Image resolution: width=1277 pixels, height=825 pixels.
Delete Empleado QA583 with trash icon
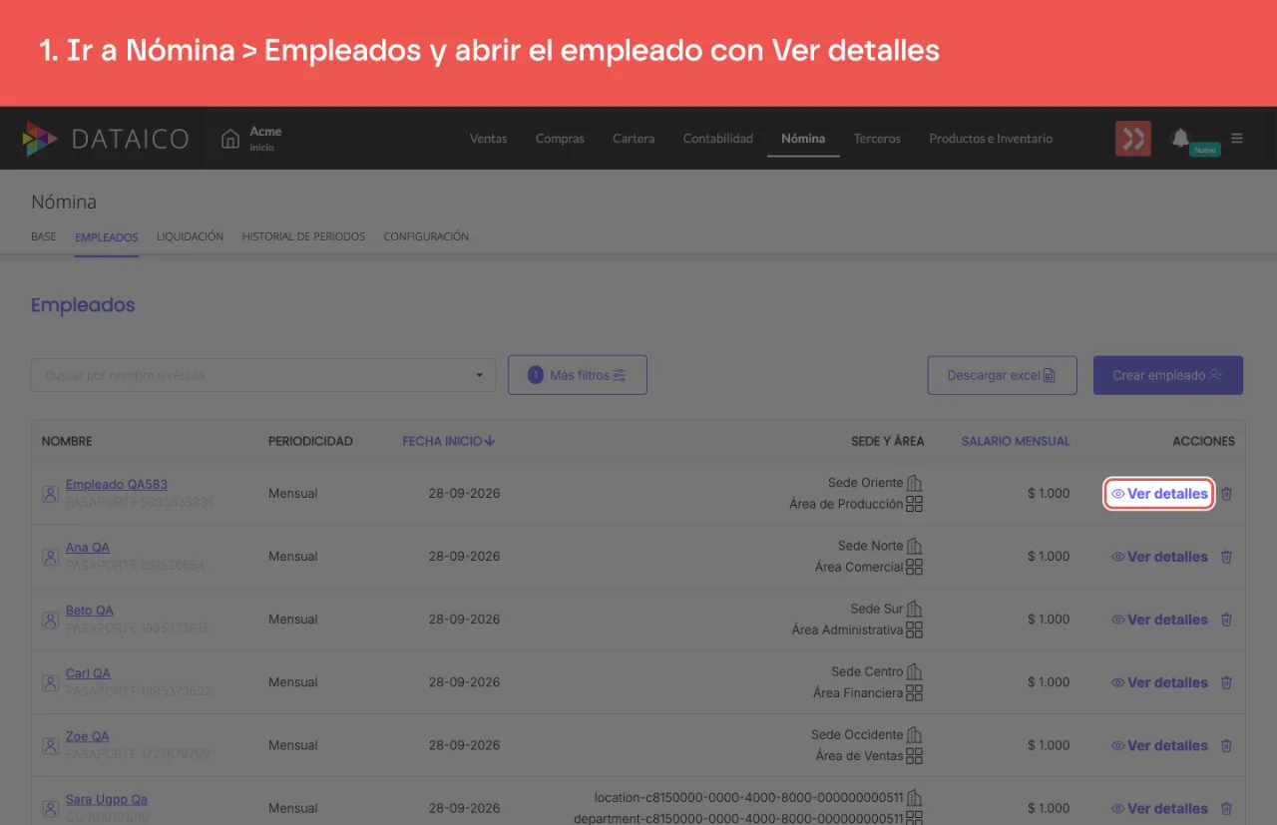(x=1227, y=494)
